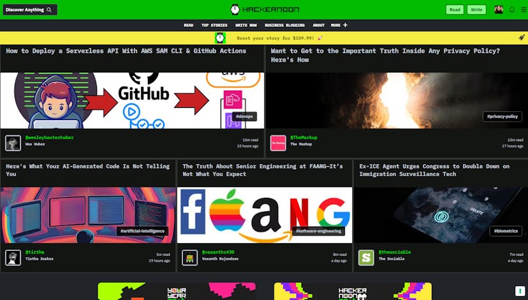Open the user profile avatar
This screenshot has width=528, height=300.
(x=499, y=10)
